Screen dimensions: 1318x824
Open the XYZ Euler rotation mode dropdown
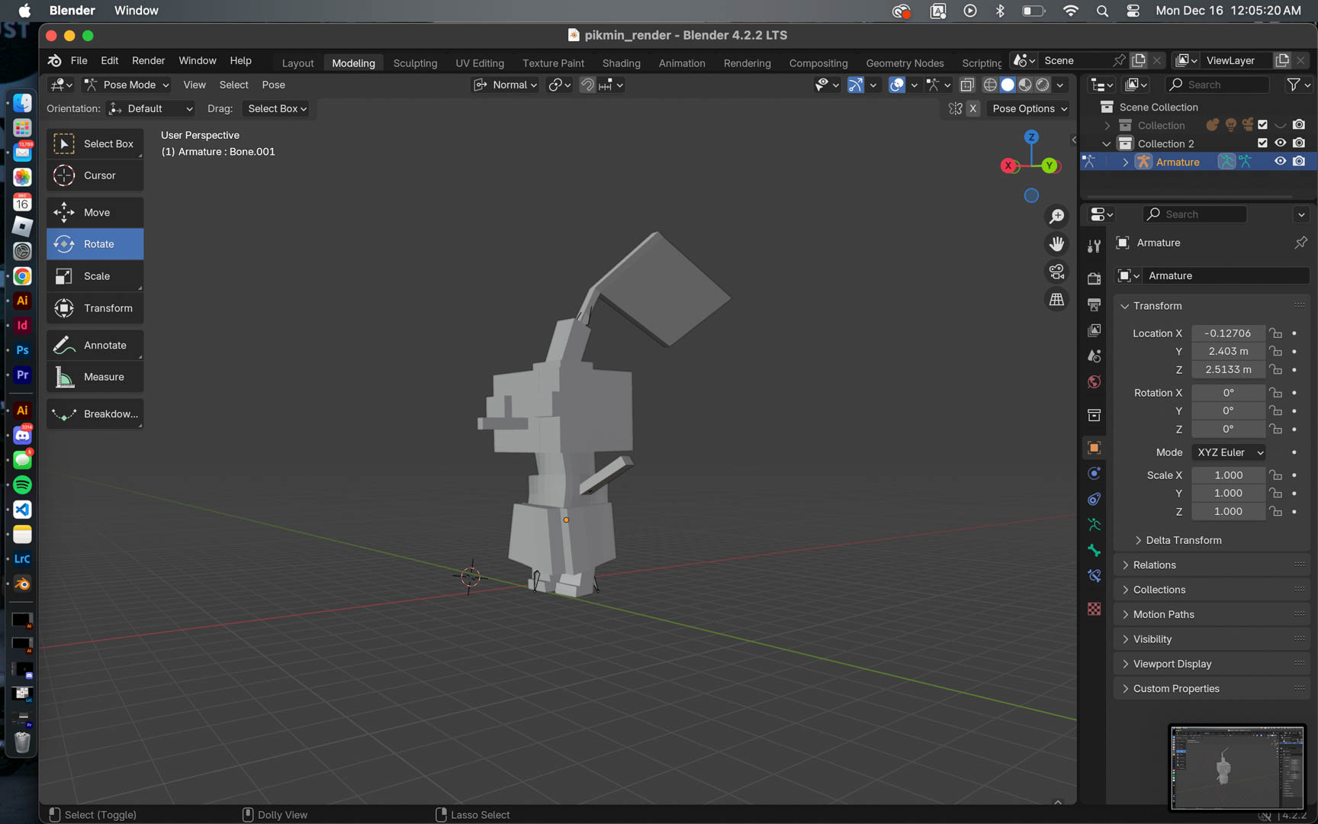coord(1229,452)
